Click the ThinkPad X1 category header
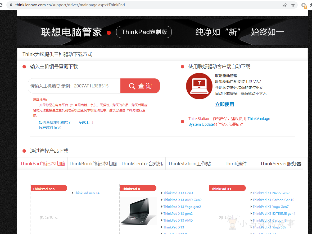This screenshot has height=234, width=312. [227, 188]
